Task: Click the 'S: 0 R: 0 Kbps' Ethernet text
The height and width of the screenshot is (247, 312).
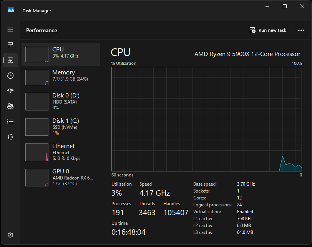Action: pyautogui.click(x=66, y=158)
